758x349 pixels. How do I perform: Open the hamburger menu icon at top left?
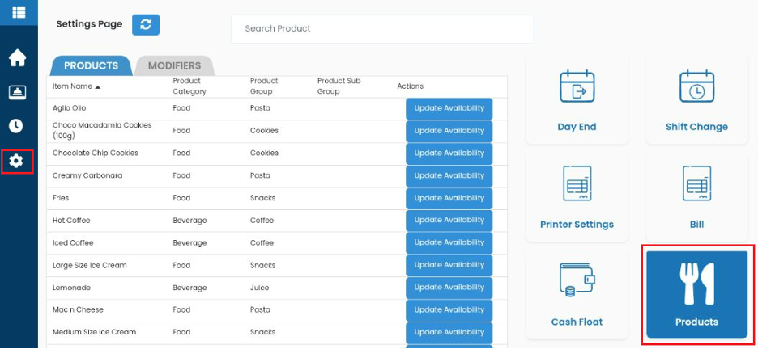19,13
